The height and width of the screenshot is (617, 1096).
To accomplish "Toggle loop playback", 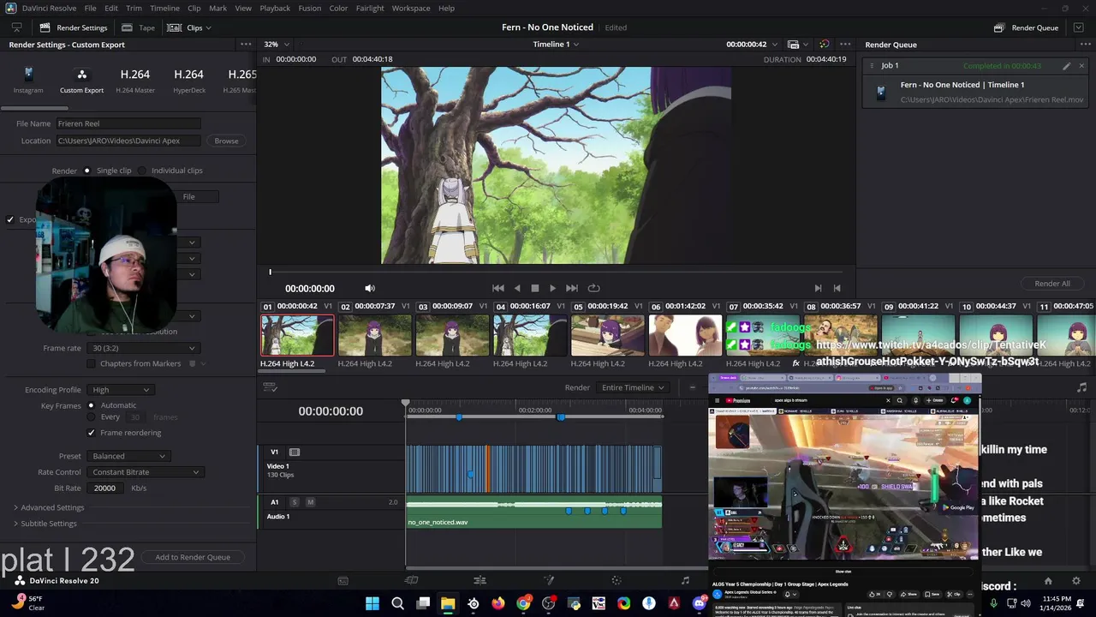I will tap(593, 289).
